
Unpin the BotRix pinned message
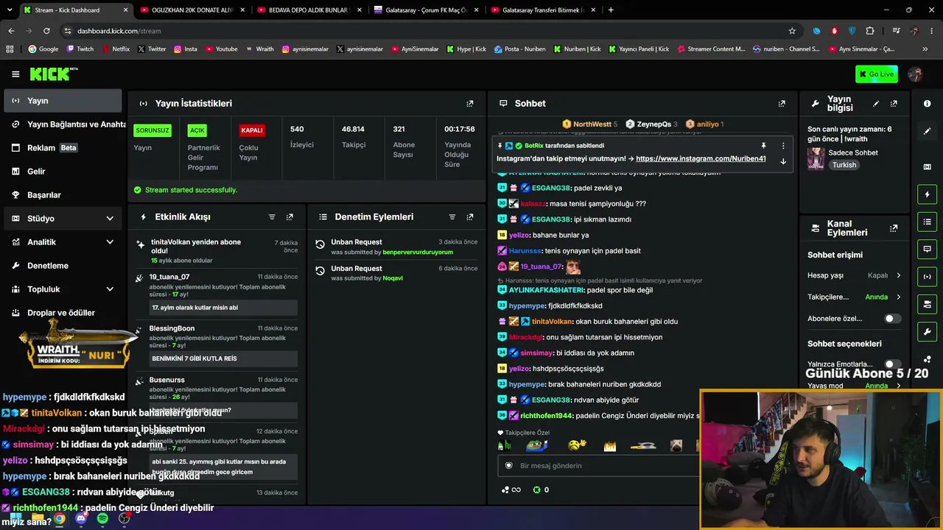763,146
